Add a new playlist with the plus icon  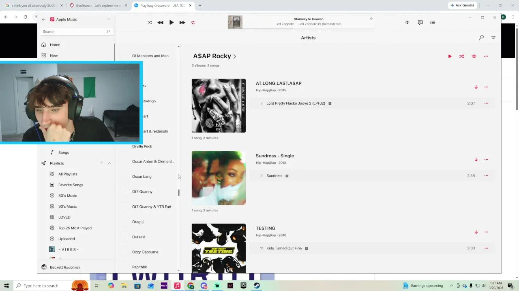click(x=102, y=163)
